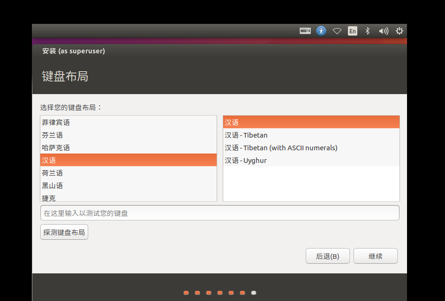Viewport: 445px width, 301px height.
Task: Select 菲律宾语 in the language list
Action: pyautogui.click(x=128, y=123)
